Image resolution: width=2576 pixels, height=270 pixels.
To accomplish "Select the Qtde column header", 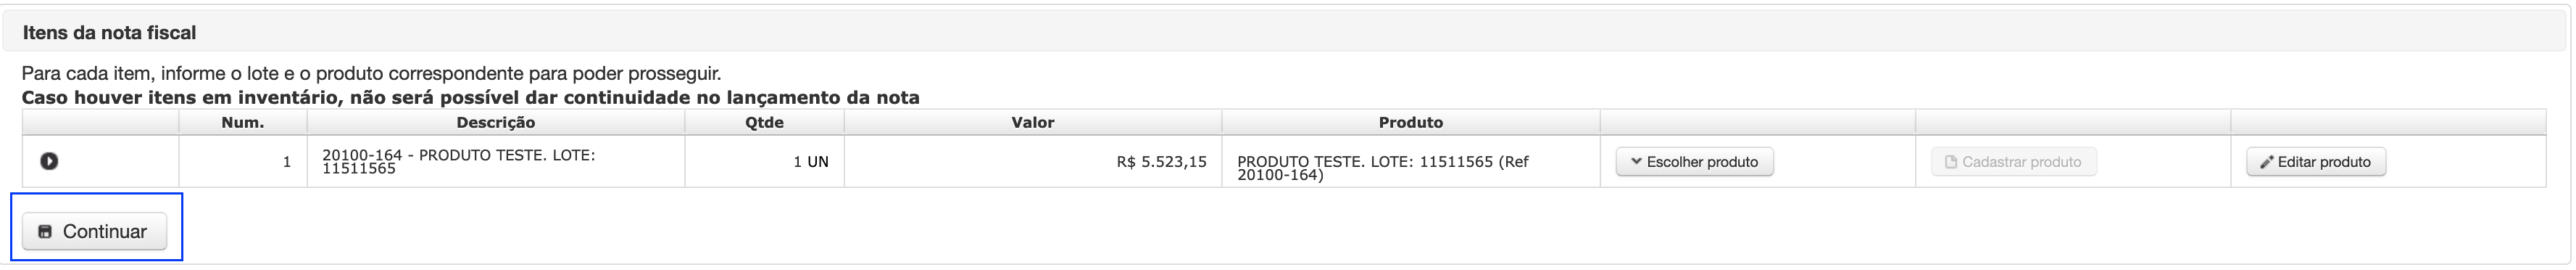I will 765,123.
